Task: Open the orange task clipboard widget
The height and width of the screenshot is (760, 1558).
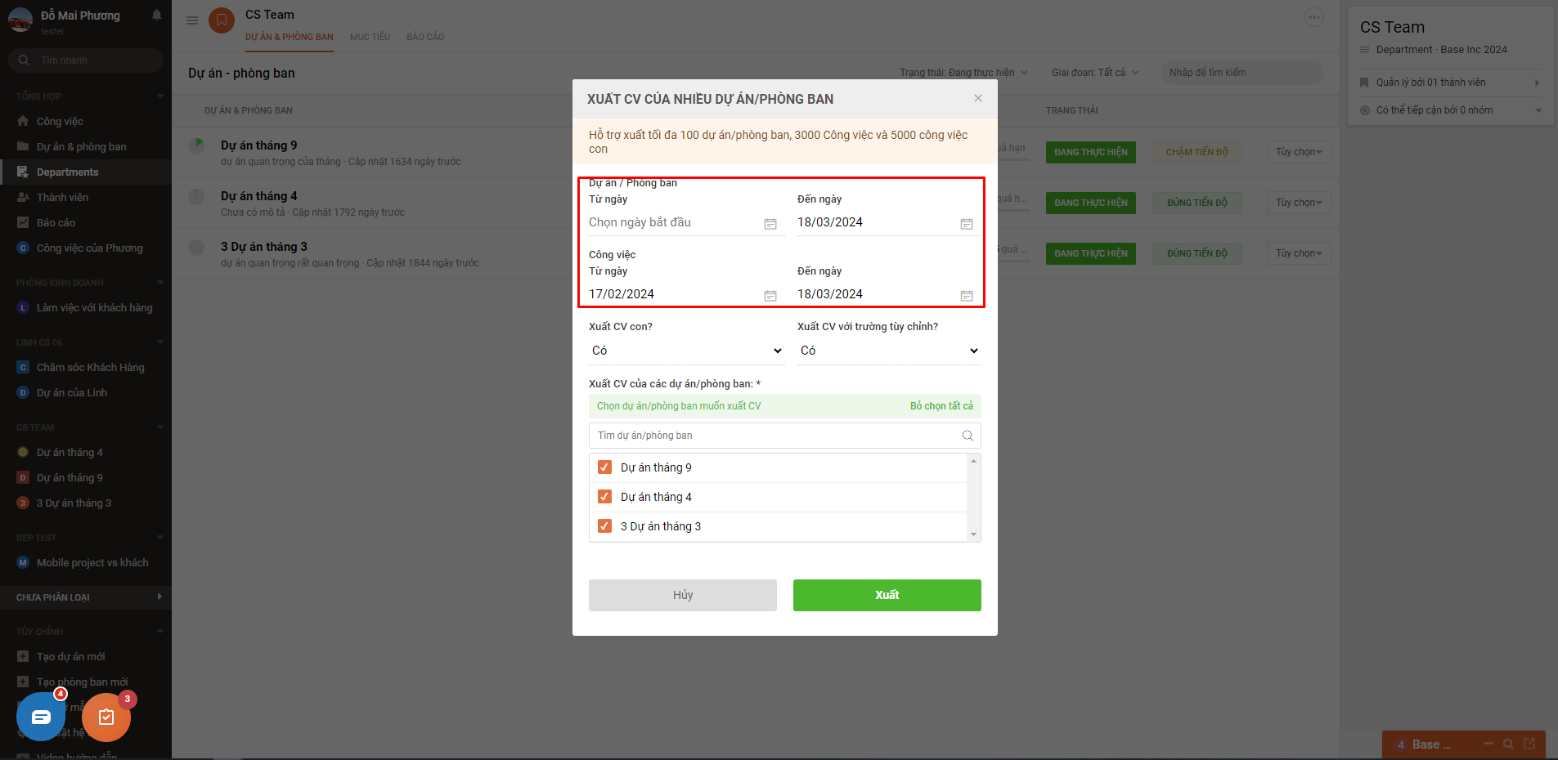Action: [106, 717]
